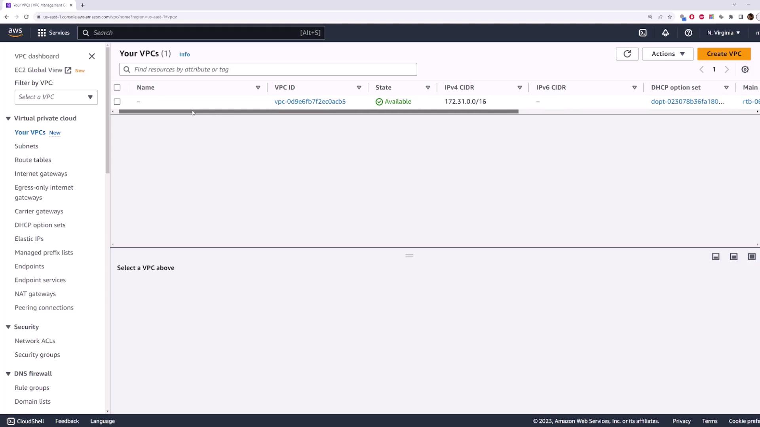Image resolution: width=760 pixels, height=427 pixels.
Task: Open the vpc-0d9e6fb7f2ec0acb5 link
Action: (x=310, y=102)
